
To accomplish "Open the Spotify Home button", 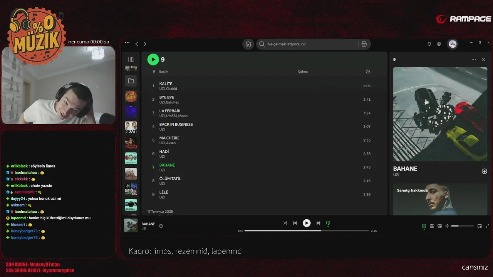I will click(248, 44).
